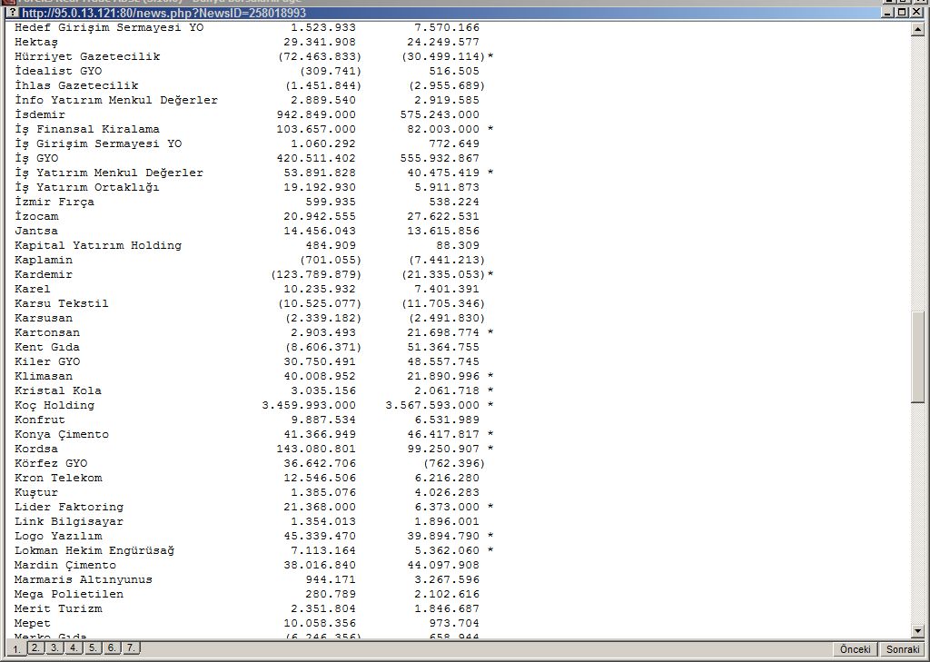Click the Konya Çimento label
The image size is (930, 662).
(62, 434)
